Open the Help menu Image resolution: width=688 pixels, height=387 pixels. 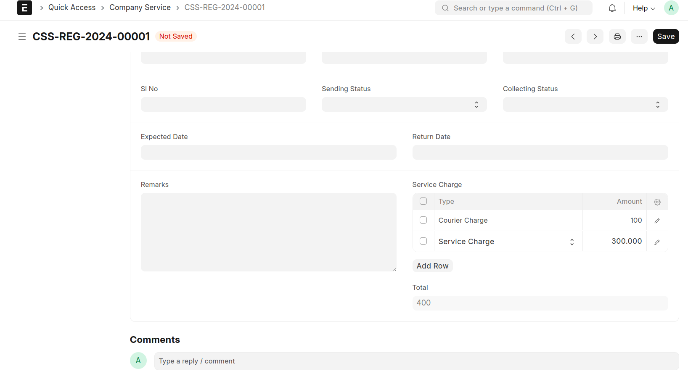pos(643,8)
